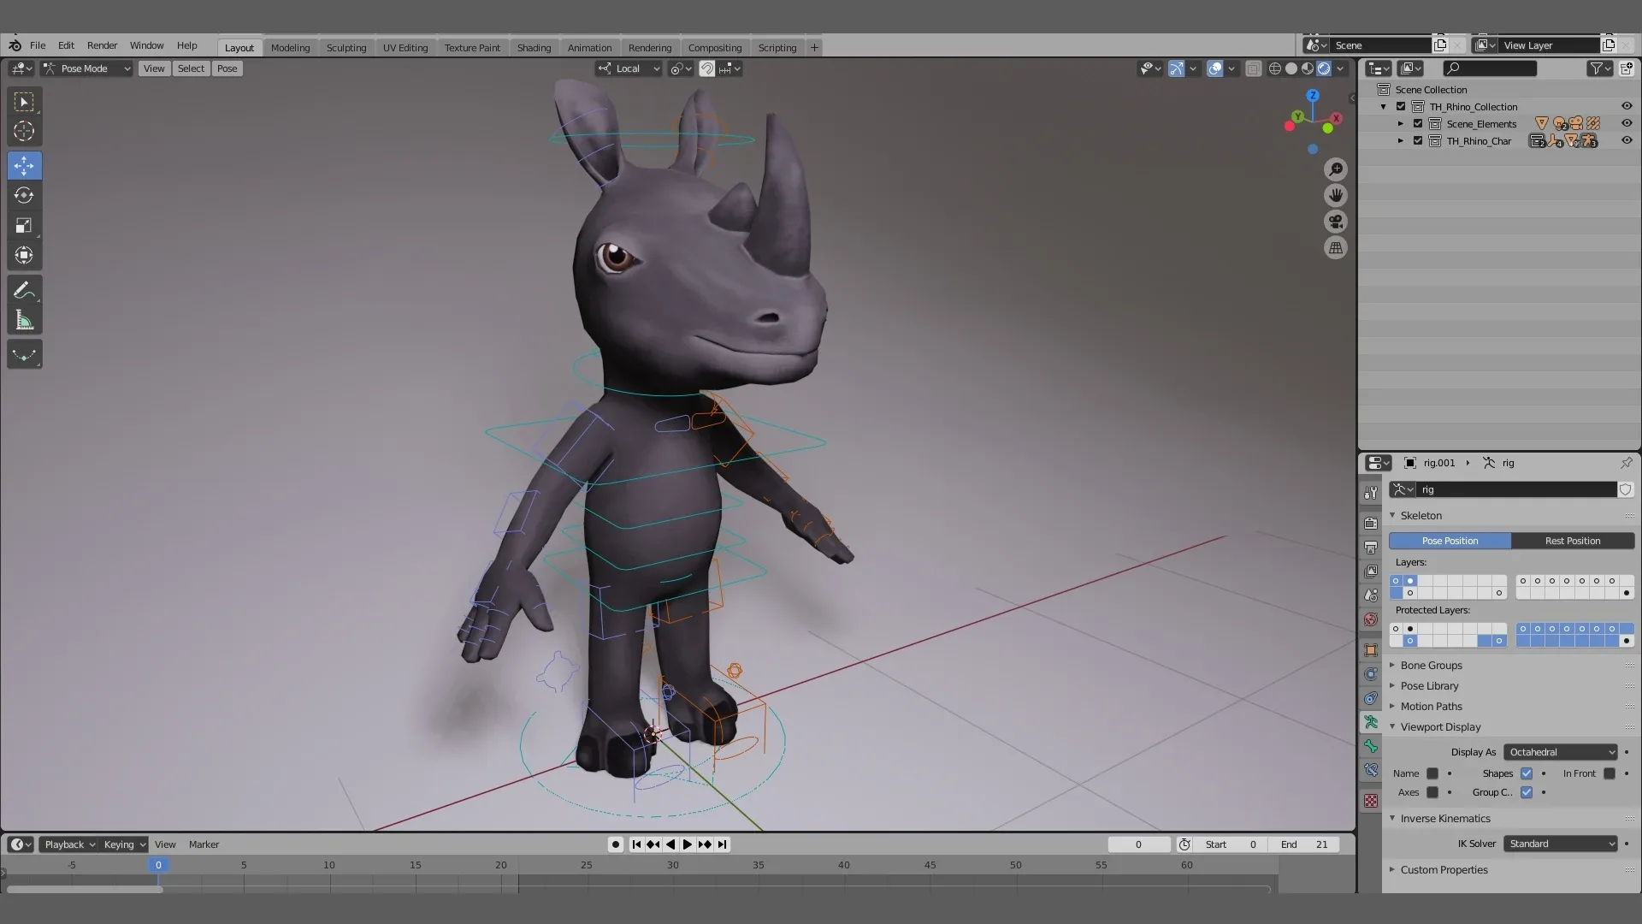Open the Playback dropdown in timeline
This screenshot has width=1642, height=924.
[x=69, y=844]
